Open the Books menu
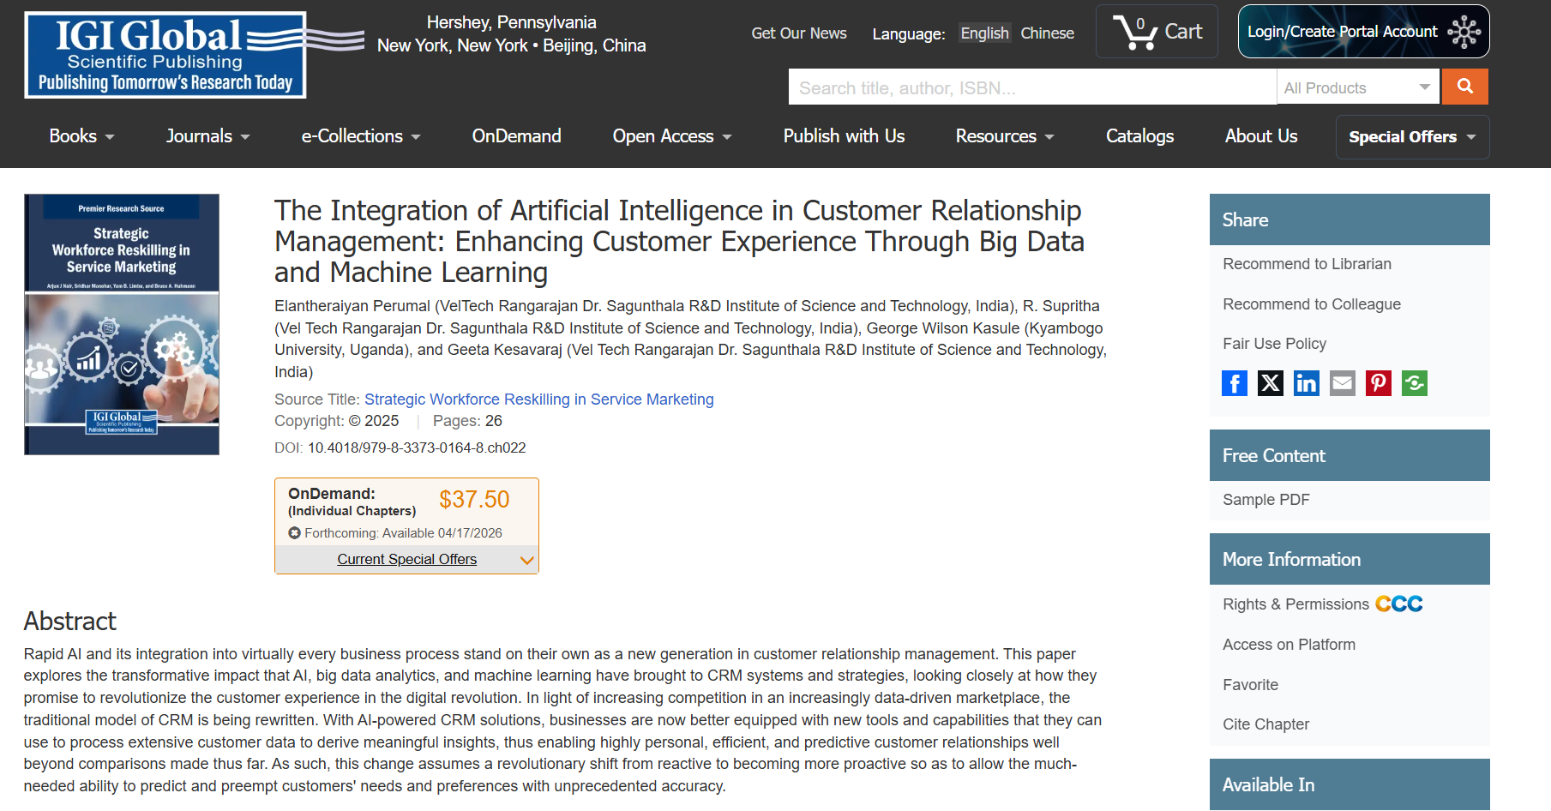1551x811 pixels. click(x=81, y=136)
